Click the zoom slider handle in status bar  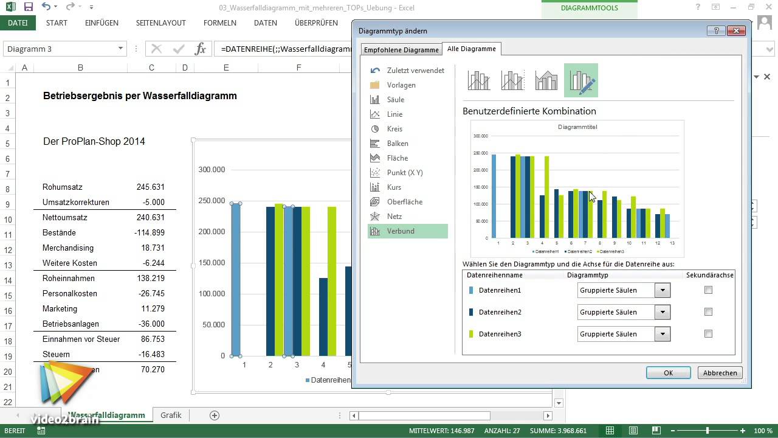tap(707, 431)
